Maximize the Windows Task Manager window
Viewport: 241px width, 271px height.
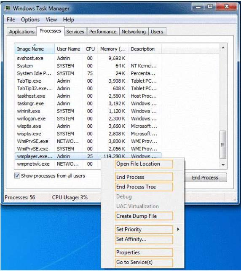click(210, 7)
